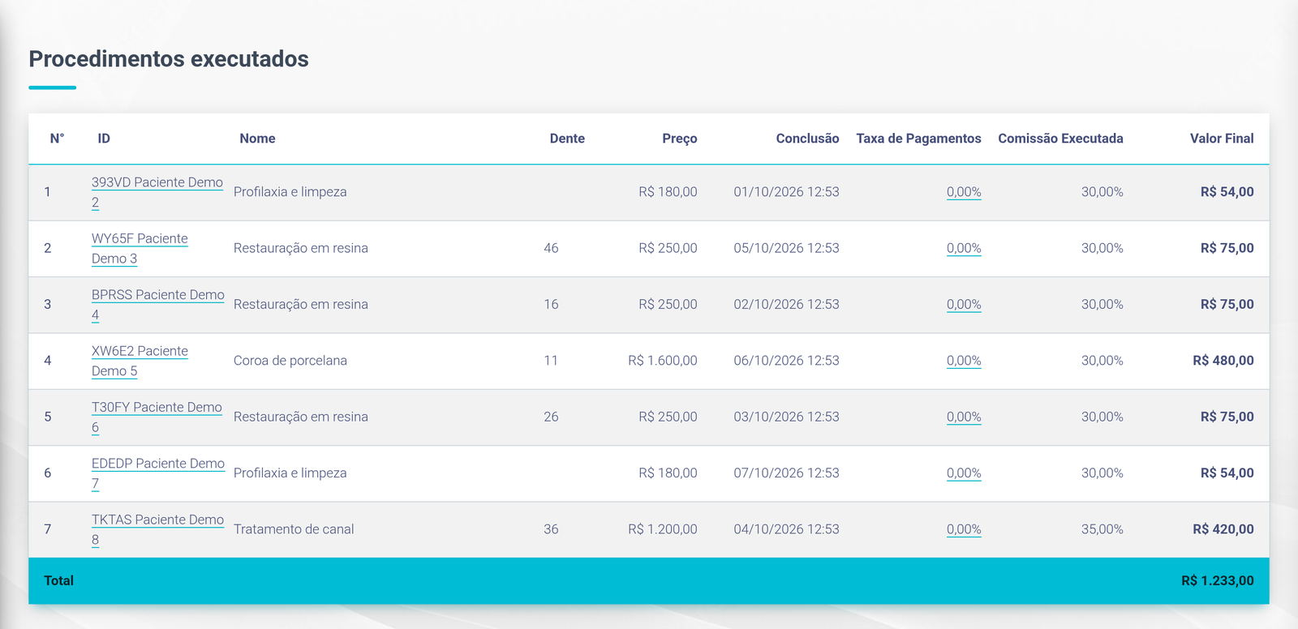1298x629 pixels.
Task: Click the "ID" column header
Action: pyautogui.click(x=104, y=139)
